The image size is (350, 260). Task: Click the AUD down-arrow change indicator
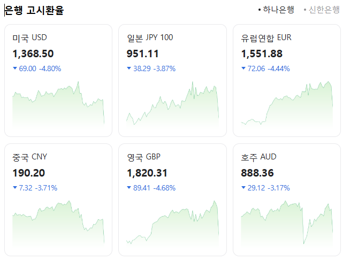244,187
